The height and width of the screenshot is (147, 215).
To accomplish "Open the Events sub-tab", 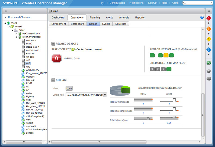I will pyautogui.click(x=106, y=24).
